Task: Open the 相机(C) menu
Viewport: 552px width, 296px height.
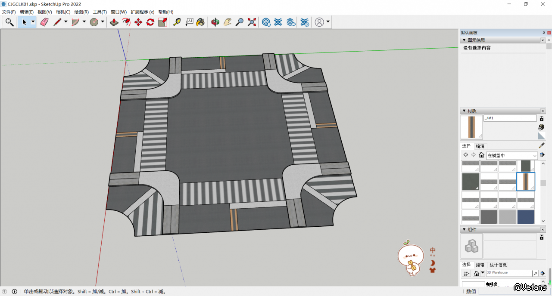Action: [x=63, y=12]
